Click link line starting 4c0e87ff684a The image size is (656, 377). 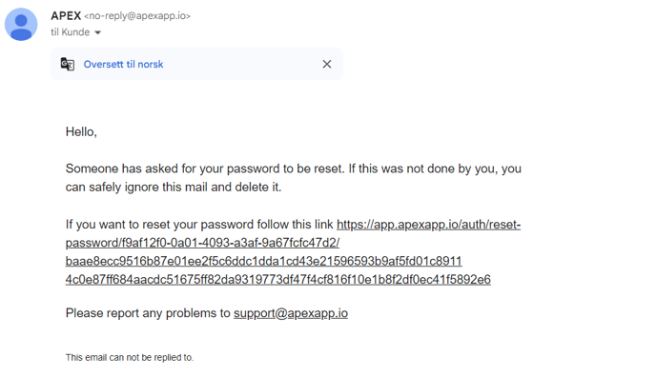pyautogui.click(x=277, y=279)
